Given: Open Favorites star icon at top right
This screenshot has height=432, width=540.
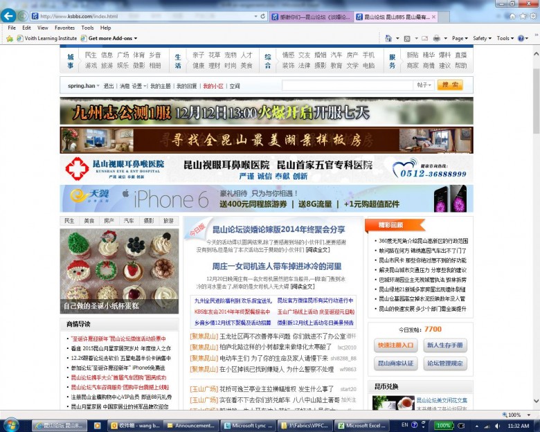Looking at the screenshot, I should 523,16.
